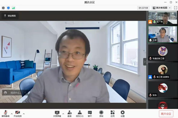Turn on camera with 开启视频 button
This screenshot has height=118, width=178.
(x=18, y=113)
